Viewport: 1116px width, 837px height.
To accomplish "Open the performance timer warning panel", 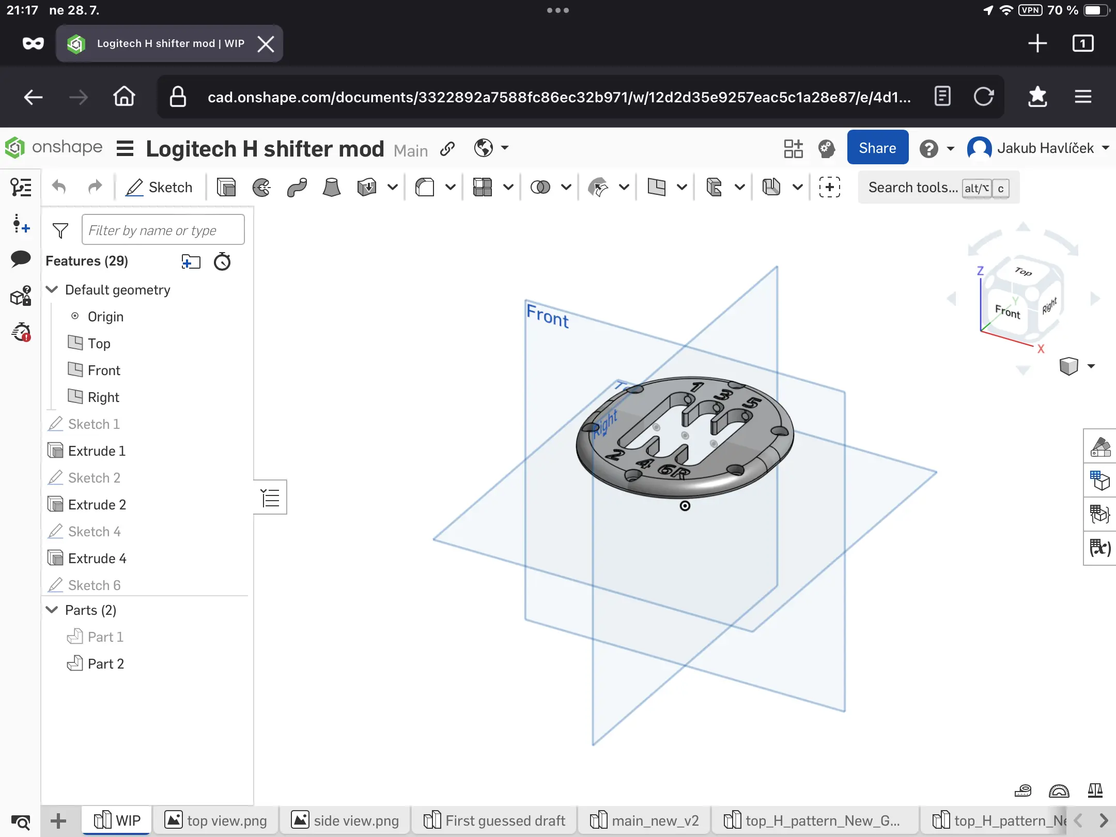I will coord(21,332).
